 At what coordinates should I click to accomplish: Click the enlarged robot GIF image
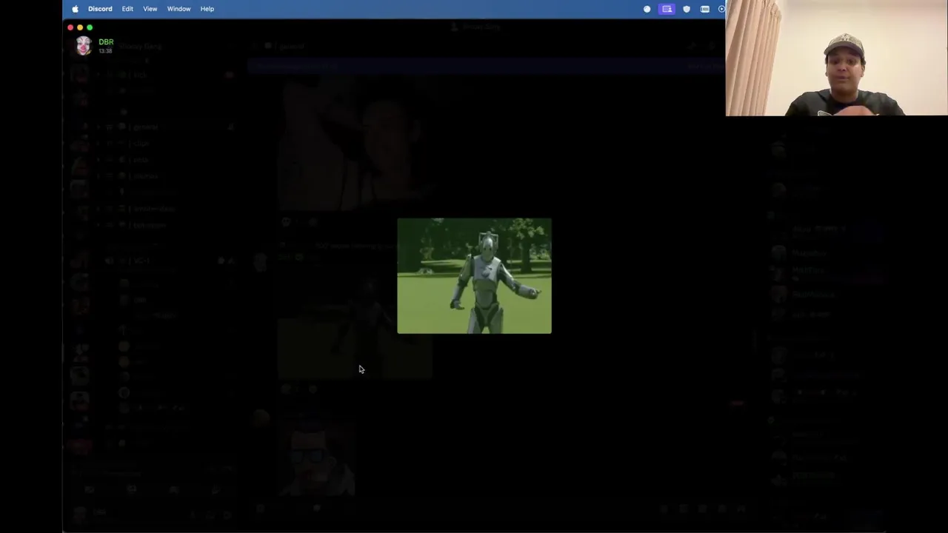pos(474,275)
